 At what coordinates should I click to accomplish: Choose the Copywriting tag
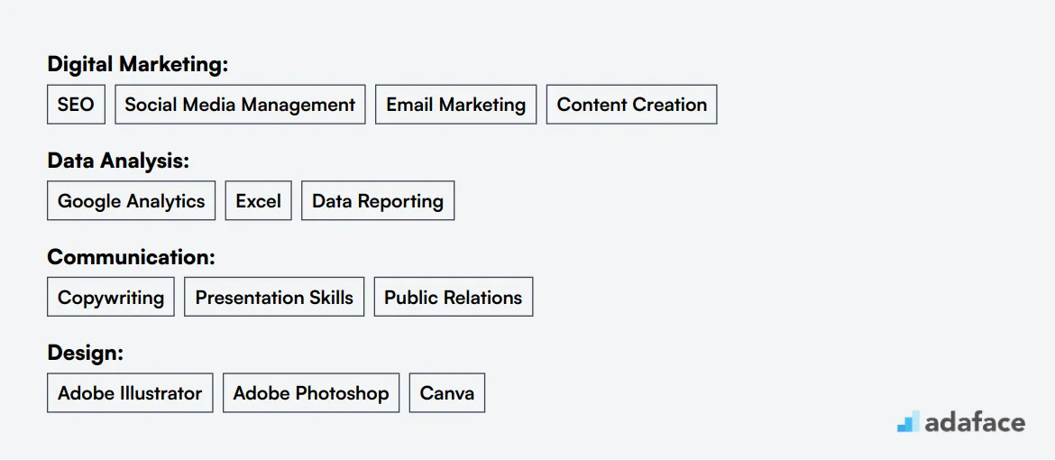pyautogui.click(x=110, y=297)
